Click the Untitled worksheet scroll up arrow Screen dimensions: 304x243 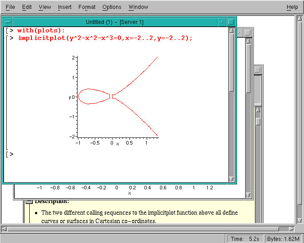click(231, 30)
